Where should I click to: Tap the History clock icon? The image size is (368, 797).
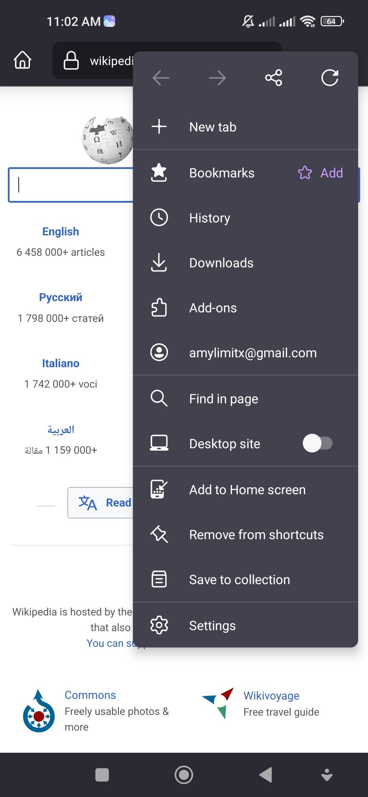click(159, 217)
